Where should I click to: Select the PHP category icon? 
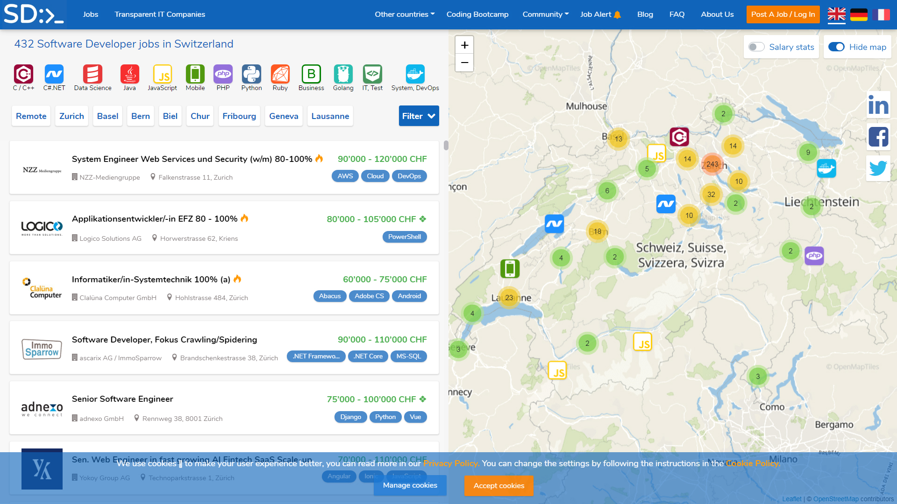point(223,74)
